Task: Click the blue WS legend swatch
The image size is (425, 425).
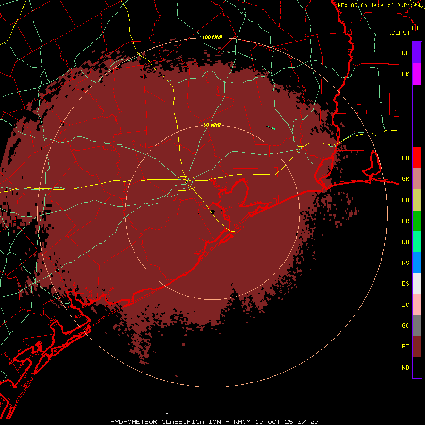Action: [417, 263]
